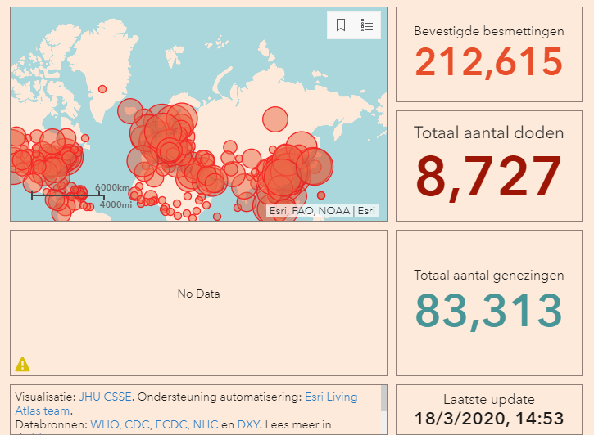The height and width of the screenshot is (435, 594).
Task: Click the map distance scale bar
Action: 67,195
